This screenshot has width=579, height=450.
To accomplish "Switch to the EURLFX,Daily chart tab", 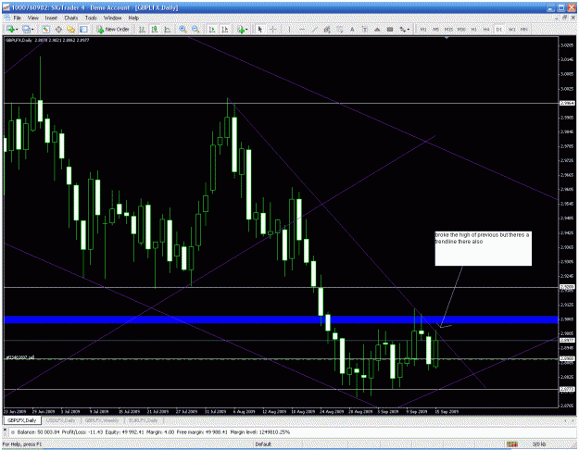I will tap(144, 420).
